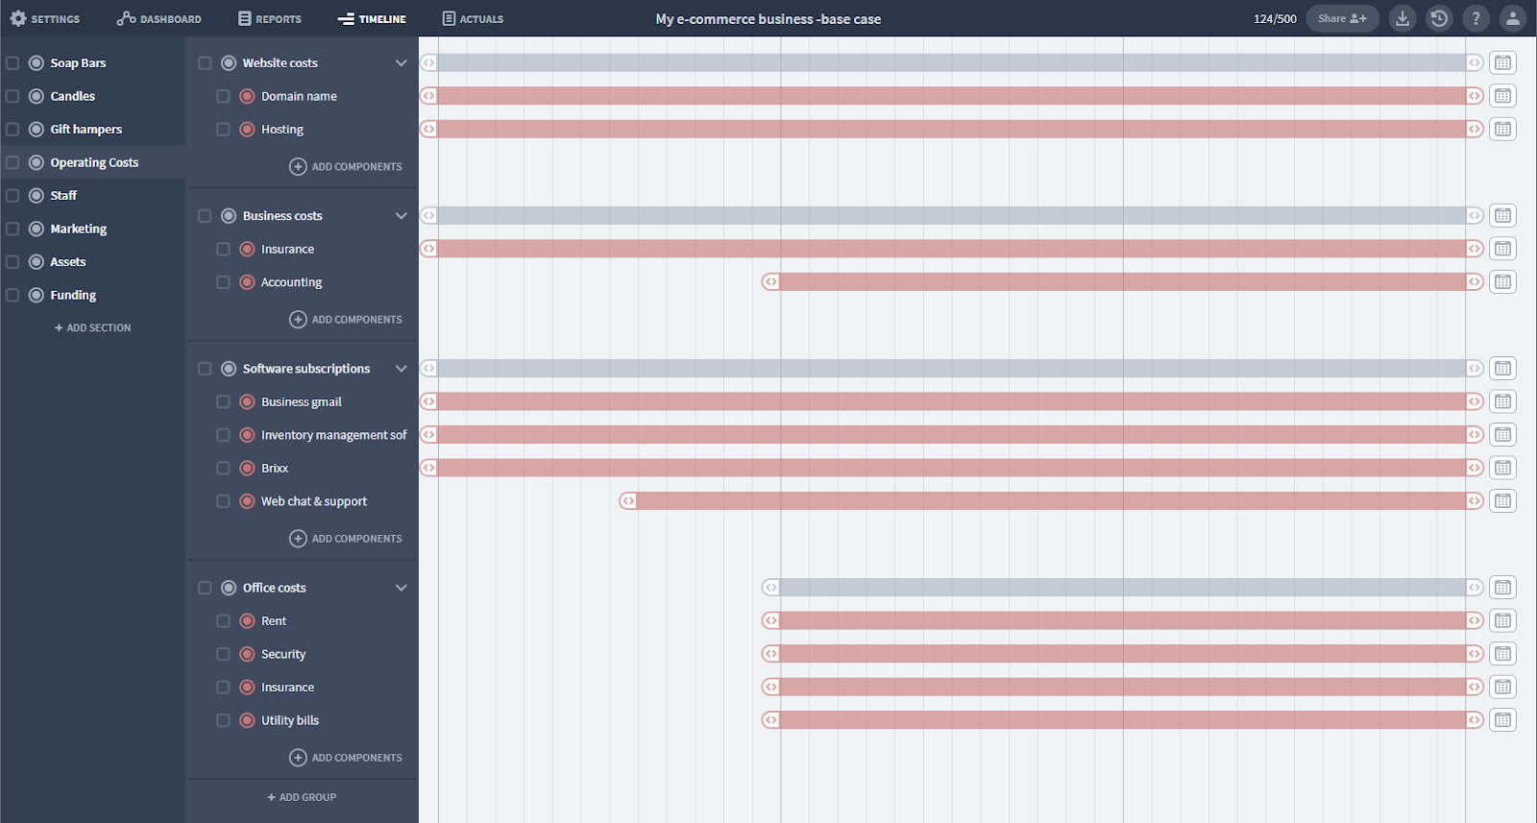Open the Settings tab

45,18
